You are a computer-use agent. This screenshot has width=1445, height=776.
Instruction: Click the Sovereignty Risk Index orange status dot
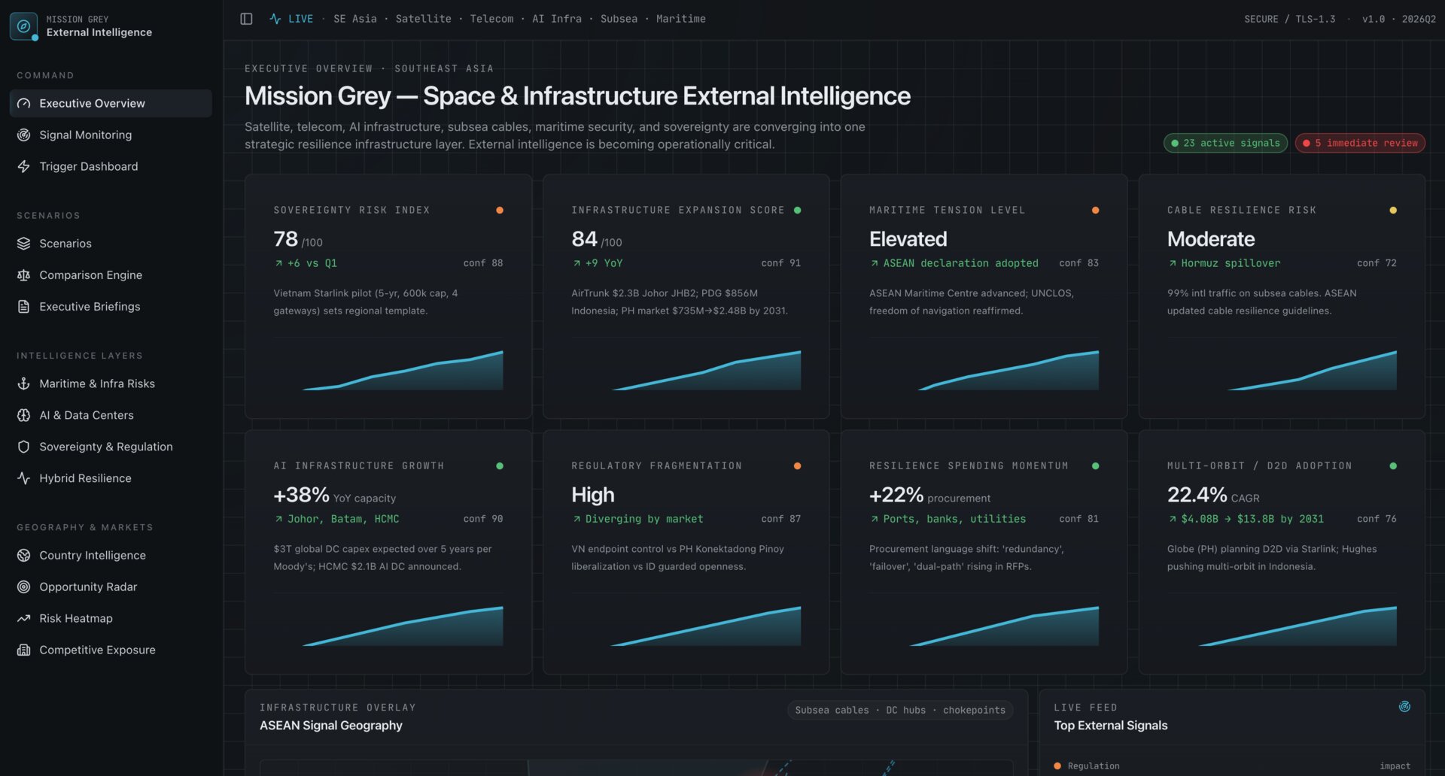500,211
